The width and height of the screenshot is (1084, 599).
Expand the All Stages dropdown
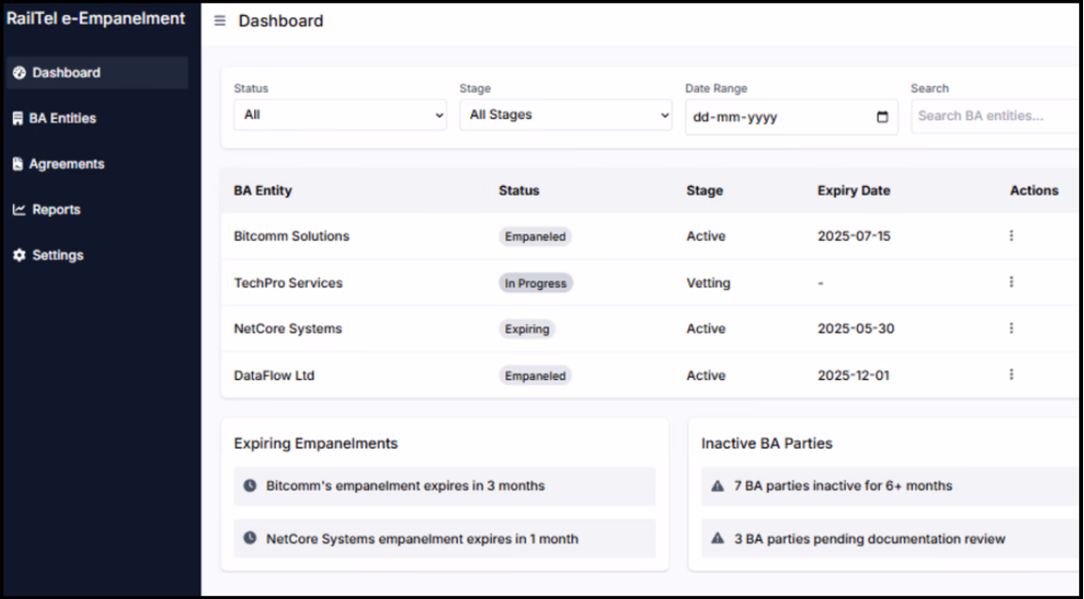coord(566,114)
